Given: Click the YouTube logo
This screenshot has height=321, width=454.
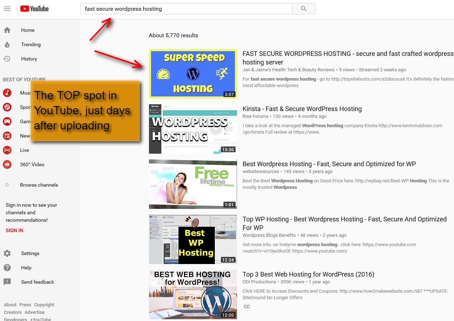Looking at the screenshot, I should coord(34,9).
